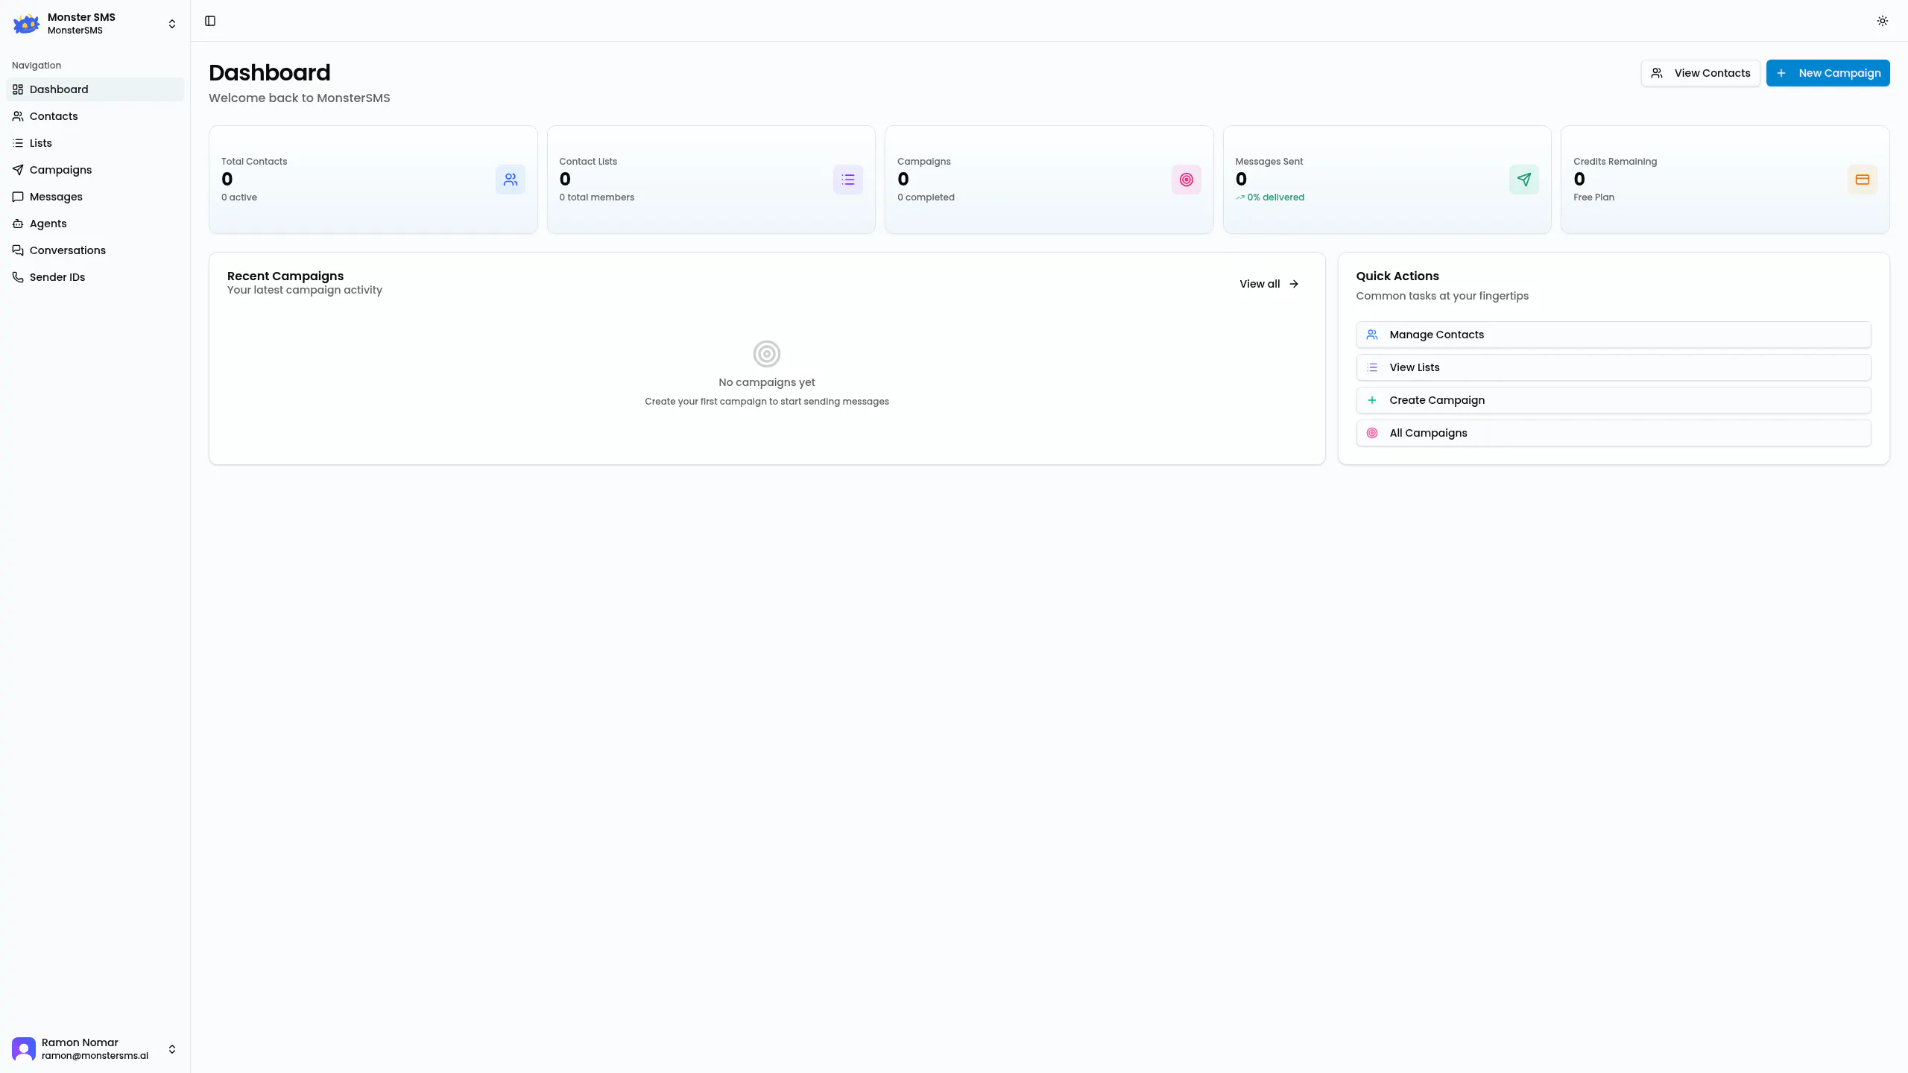Expand the Monster SMS workspace switcher
Screen dimensions: 1908x1073
point(172,24)
